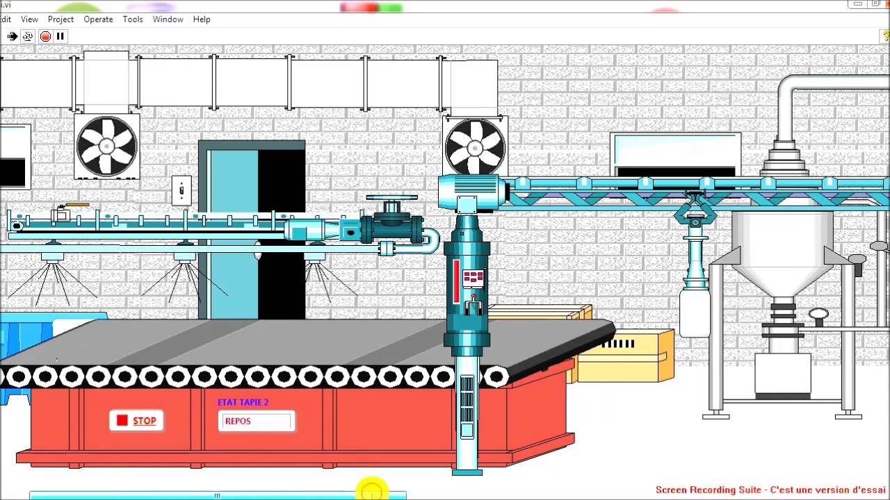Open the Operate menu
The height and width of the screenshot is (500, 890).
coord(98,19)
